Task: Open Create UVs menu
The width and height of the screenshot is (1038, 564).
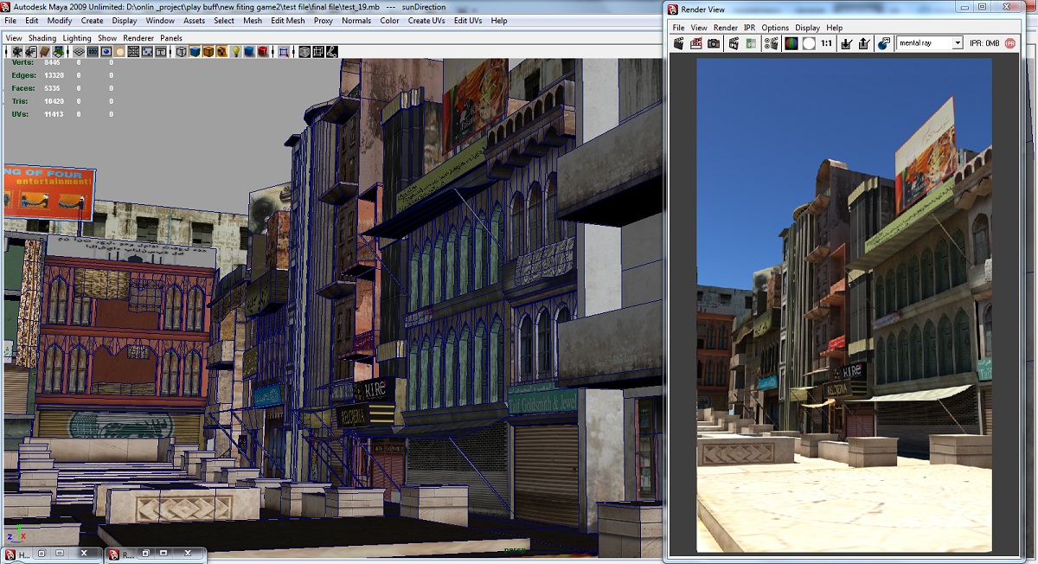Action: click(x=426, y=21)
